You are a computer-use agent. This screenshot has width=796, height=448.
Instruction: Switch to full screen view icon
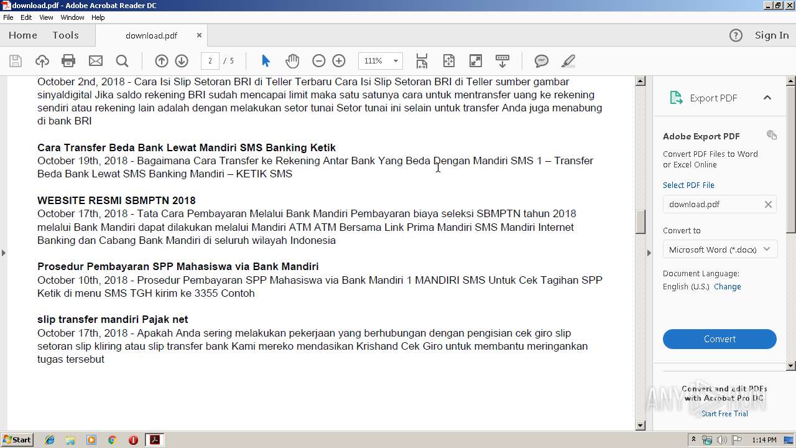475,60
